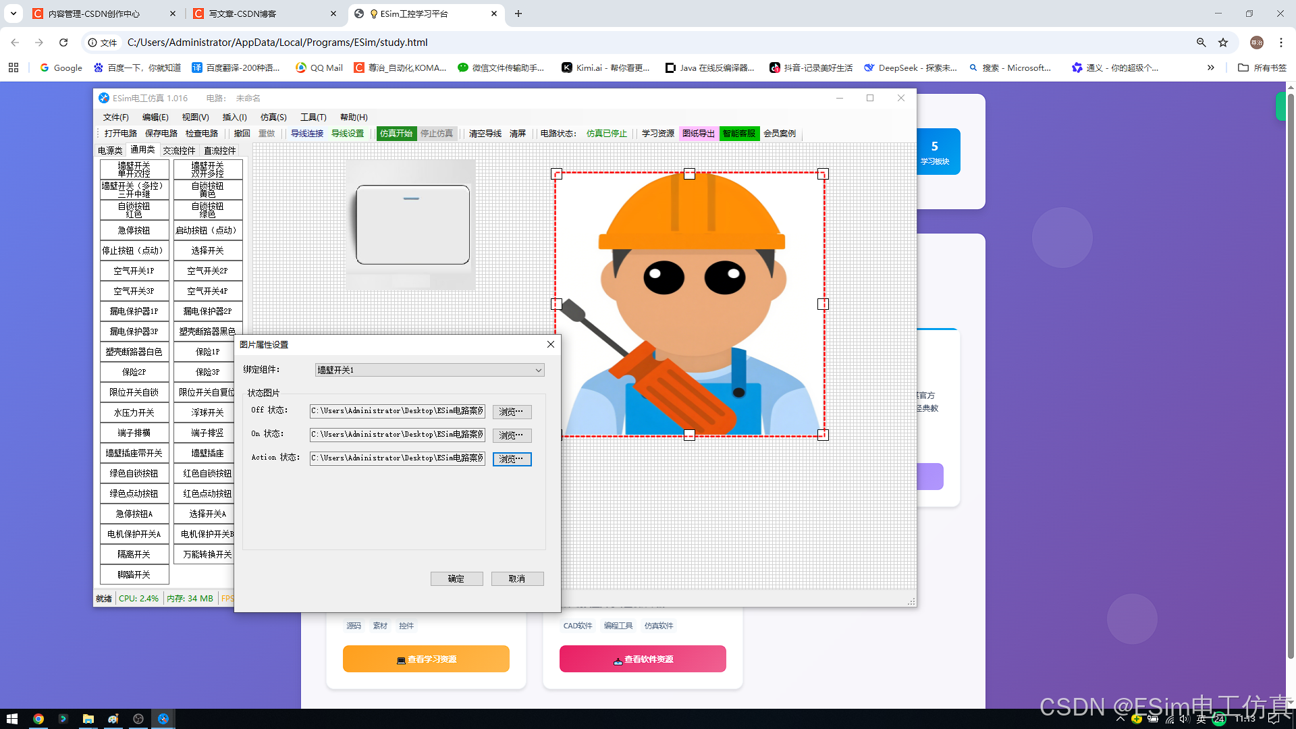This screenshot has height=729, width=1296.
Task: Toggle 导线连接 mode in toolbar
Action: coord(306,134)
